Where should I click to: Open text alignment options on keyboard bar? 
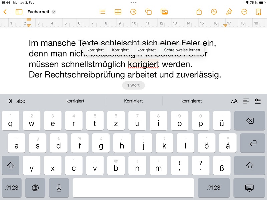coord(246,101)
